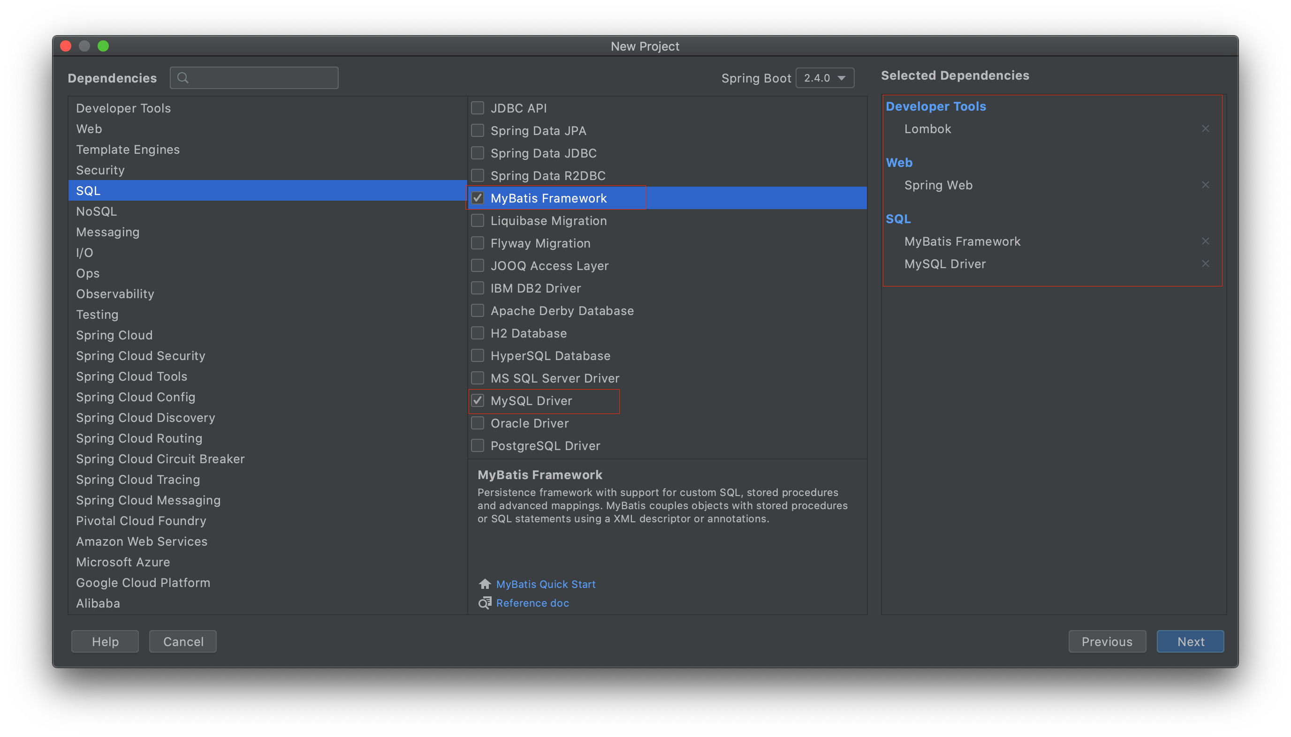1291x737 pixels.
Task: Tick the H2 Database checkbox
Action: coord(478,333)
